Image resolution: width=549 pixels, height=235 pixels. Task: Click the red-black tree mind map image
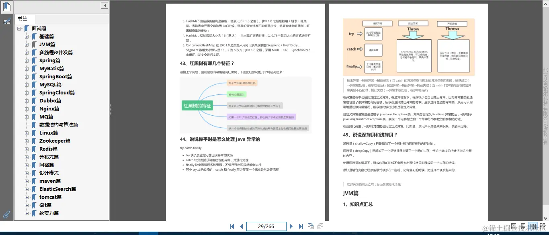245,106
